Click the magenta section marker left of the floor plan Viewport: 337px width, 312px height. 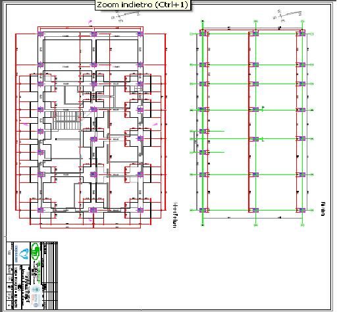point(26,124)
